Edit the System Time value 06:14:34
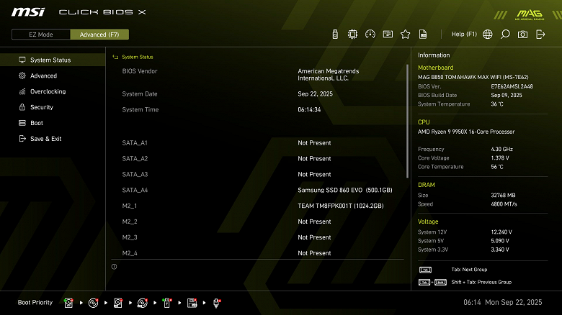Screen dimensions: 562x315 (309, 109)
